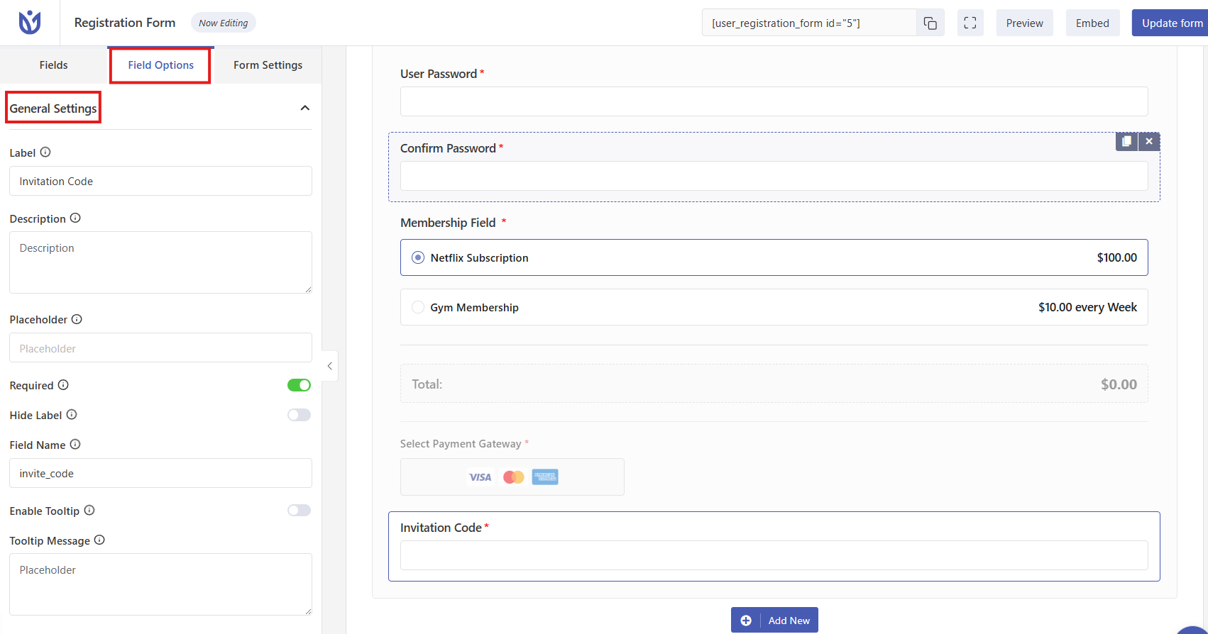Click the Field Name info icon
The height and width of the screenshot is (634, 1208).
coord(75,444)
